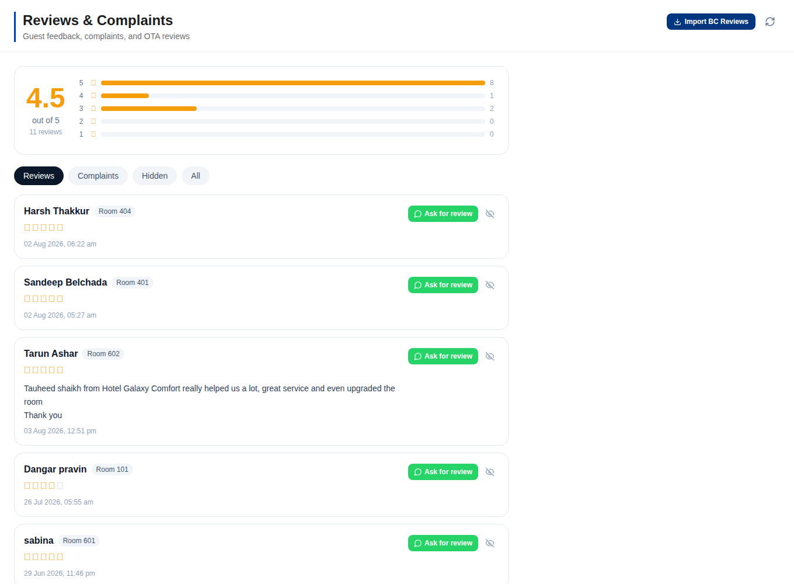Click the refresh icon beside Import BC Reviews
Viewport: 794px width, 584px height.
coord(770,22)
